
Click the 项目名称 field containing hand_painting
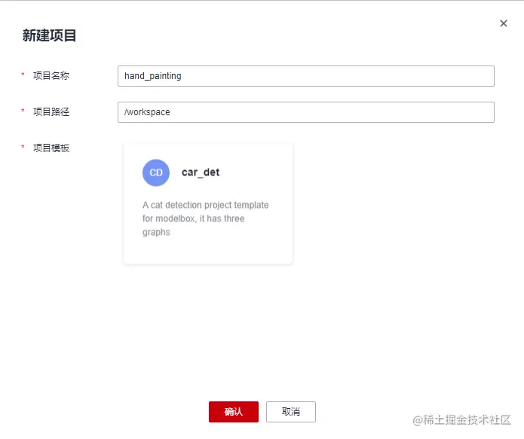[306, 76]
